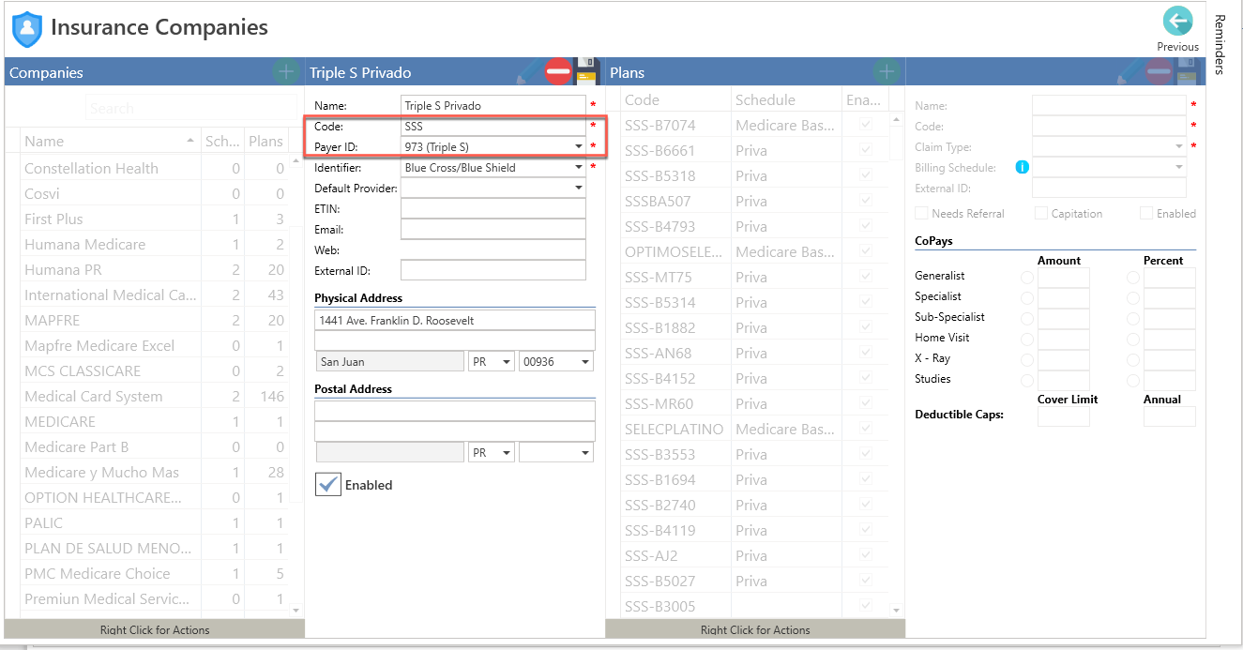Click the floppy save icon in plan details
1243x650 pixels.
1189,71
